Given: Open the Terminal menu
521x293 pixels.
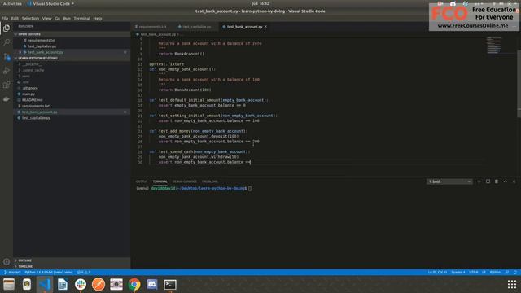Looking at the screenshot, I should pyautogui.click(x=81, y=18).
